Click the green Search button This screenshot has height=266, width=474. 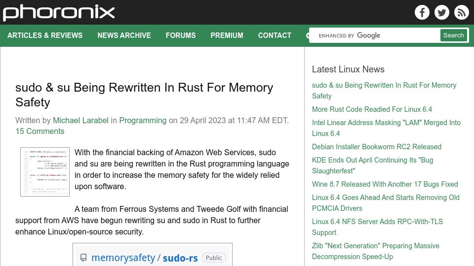(x=453, y=35)
